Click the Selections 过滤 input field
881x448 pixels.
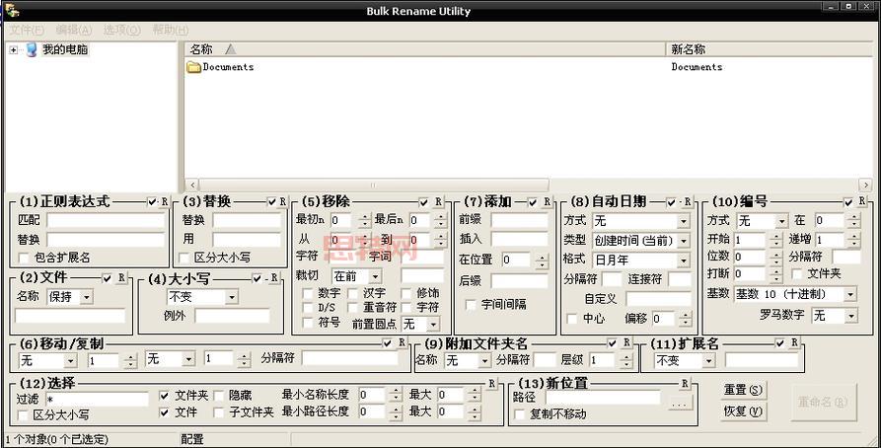(x=97, y=400)
